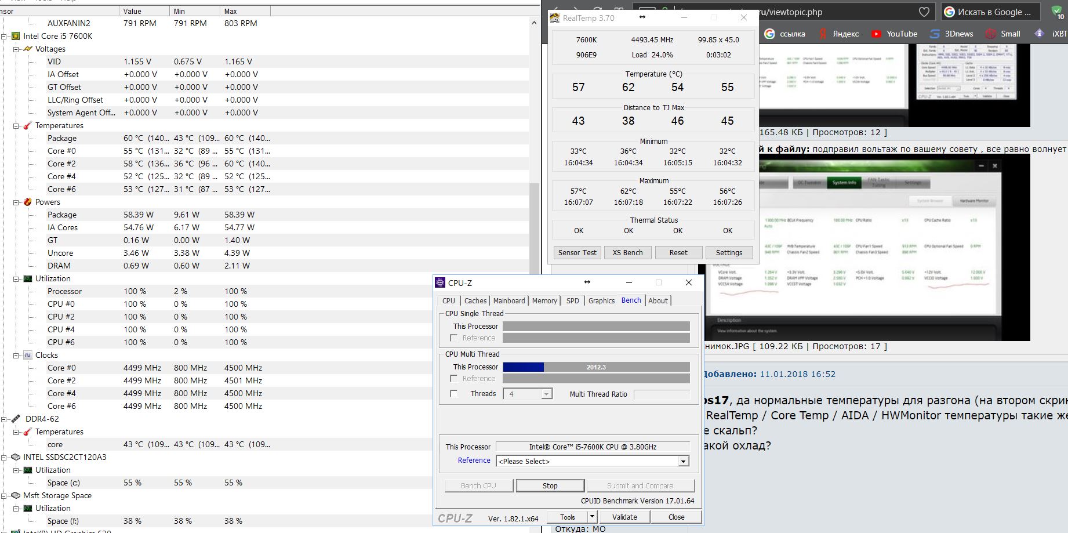Viewport: 1068px width, 533px height.
Task: Click the drive icon beside INTEL SSDSC2CT120A3
Action: pos(16,457)
